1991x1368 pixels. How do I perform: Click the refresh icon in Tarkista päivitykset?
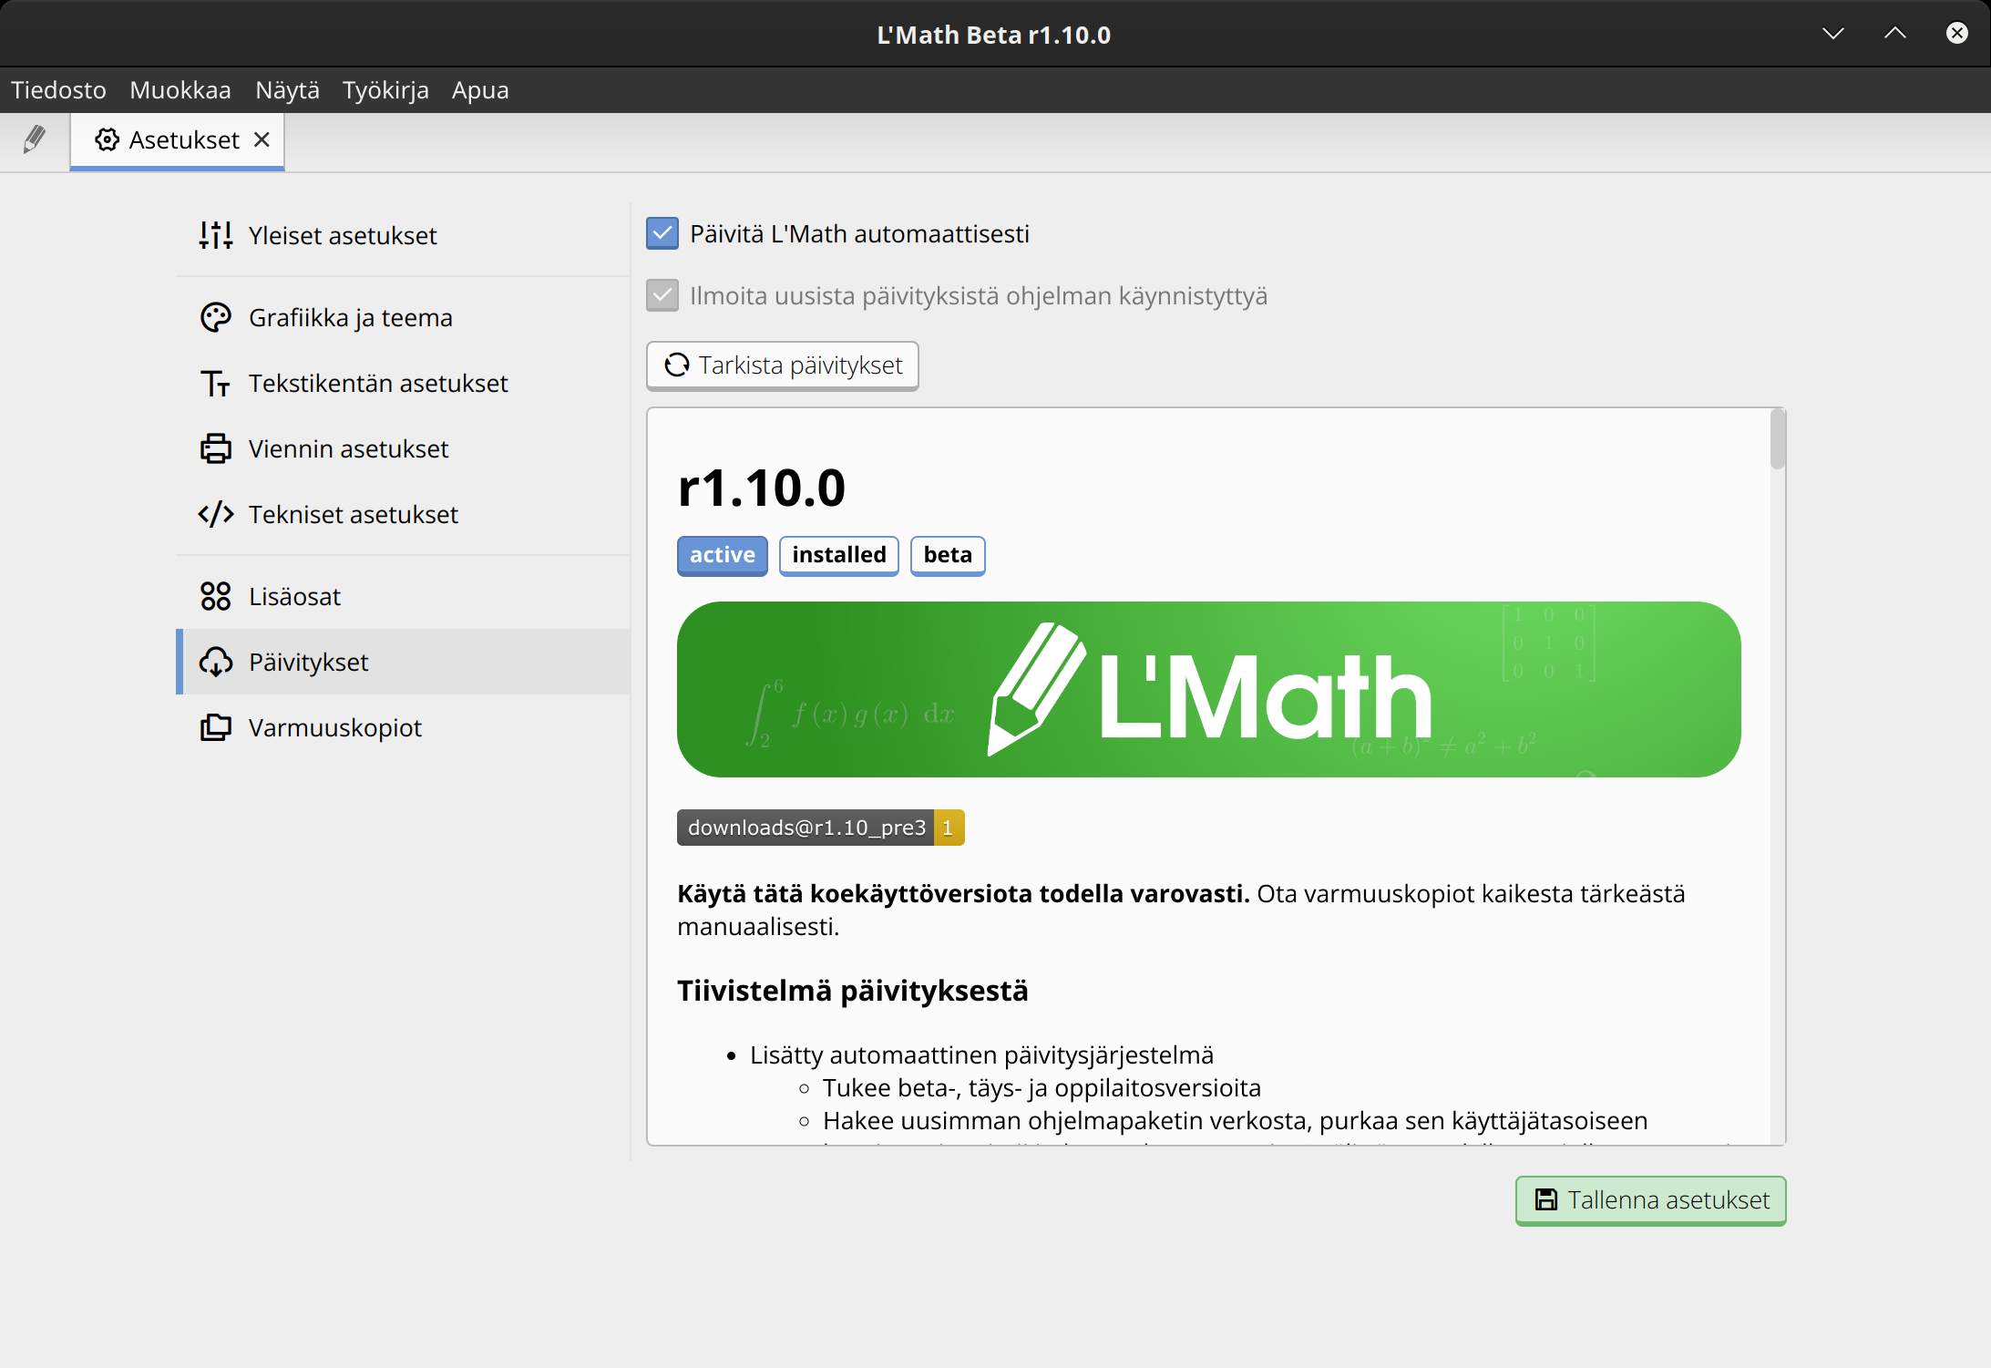677,365
